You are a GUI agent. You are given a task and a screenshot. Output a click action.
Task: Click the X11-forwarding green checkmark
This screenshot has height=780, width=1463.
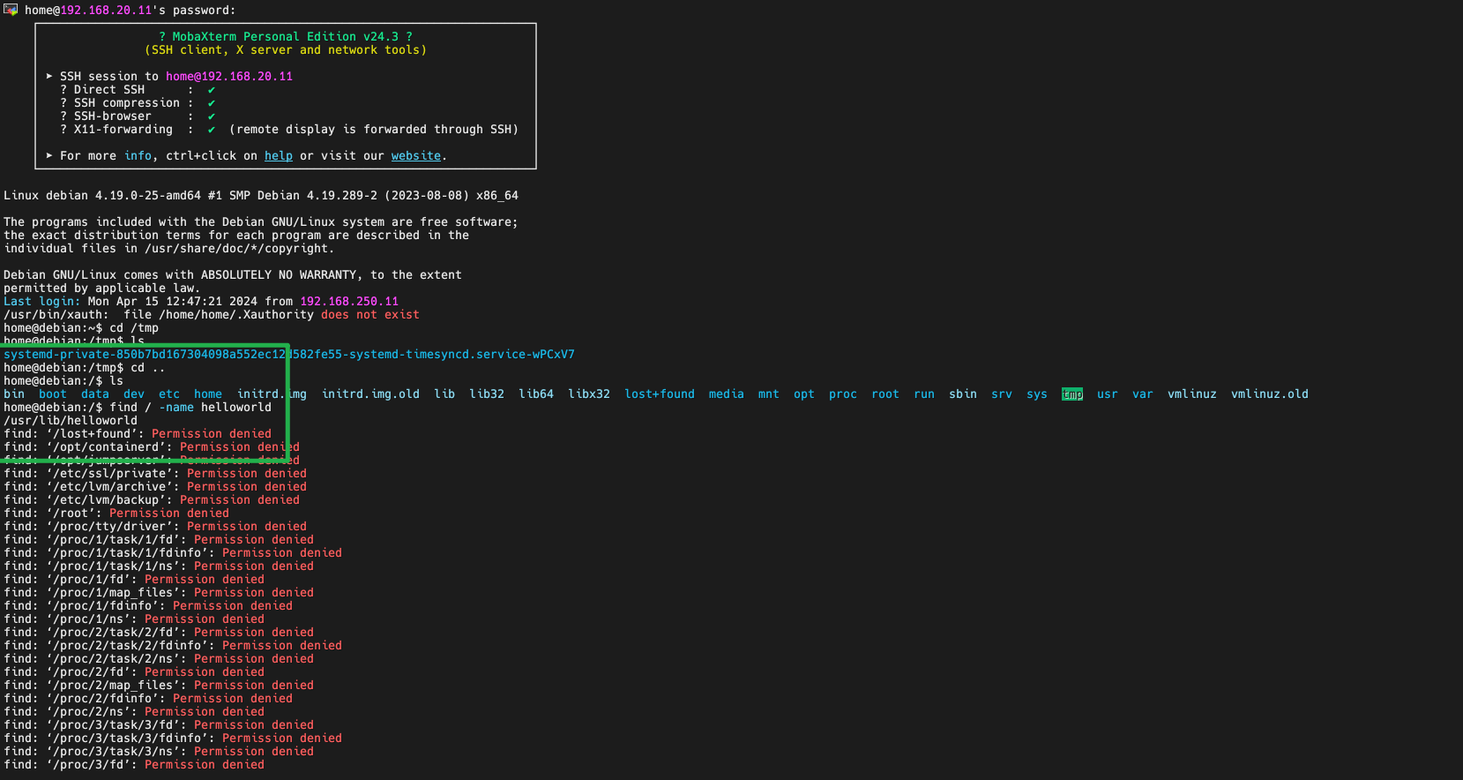[x=212, y=130]
